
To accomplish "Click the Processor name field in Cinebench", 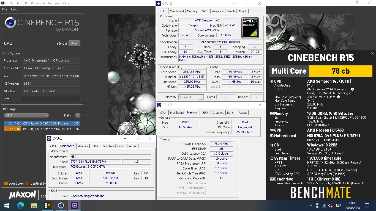I will tap(51, 60).
